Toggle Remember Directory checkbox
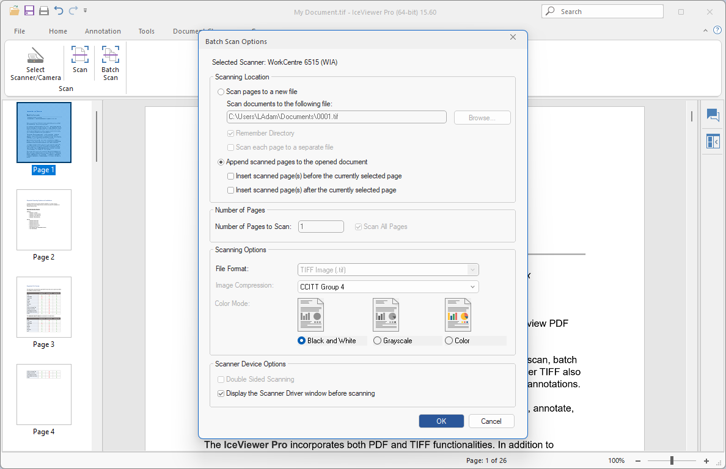The image size is (726, 469). [x=230, y=133]
